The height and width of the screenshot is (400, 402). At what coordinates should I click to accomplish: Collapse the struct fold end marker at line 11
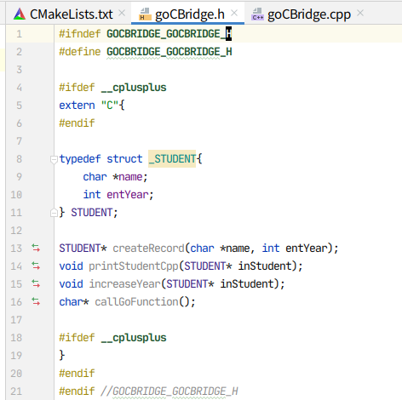(x=54, y=213)
